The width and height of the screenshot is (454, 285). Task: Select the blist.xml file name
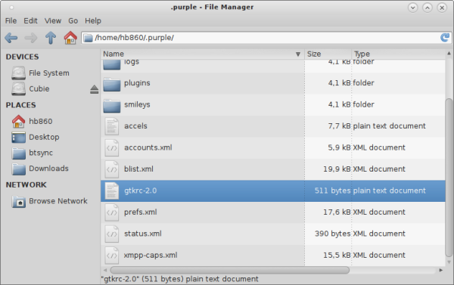pyautogui.click(x=138, y=169)
